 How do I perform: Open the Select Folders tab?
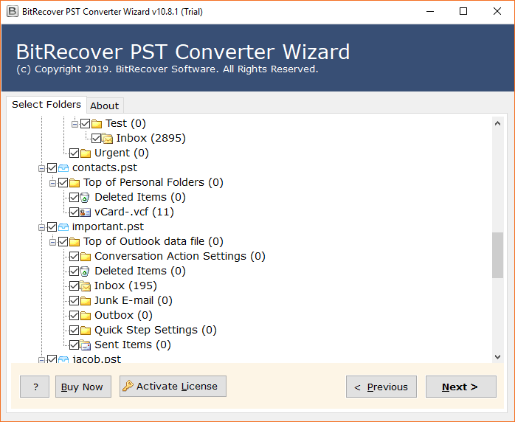click(46, 105)
